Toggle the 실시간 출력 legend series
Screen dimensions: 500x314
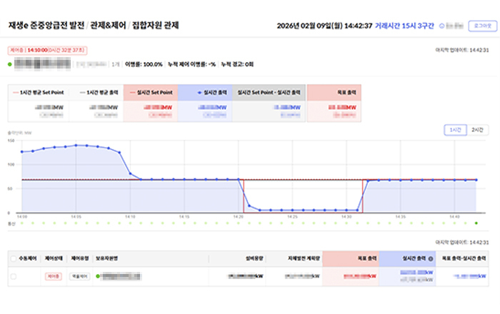tap(204, 93)
